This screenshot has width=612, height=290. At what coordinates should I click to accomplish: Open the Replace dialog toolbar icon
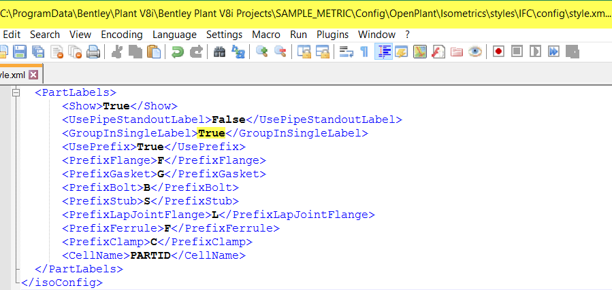pos(238,52)
